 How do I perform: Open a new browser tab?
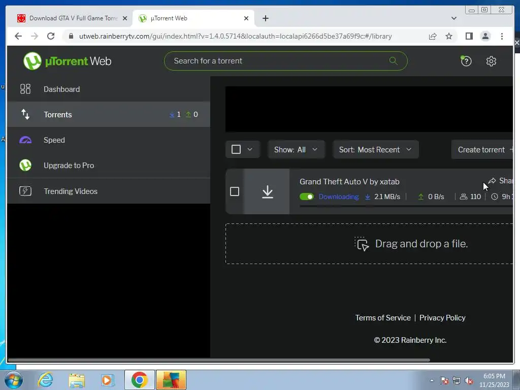[x=265, y=18]
